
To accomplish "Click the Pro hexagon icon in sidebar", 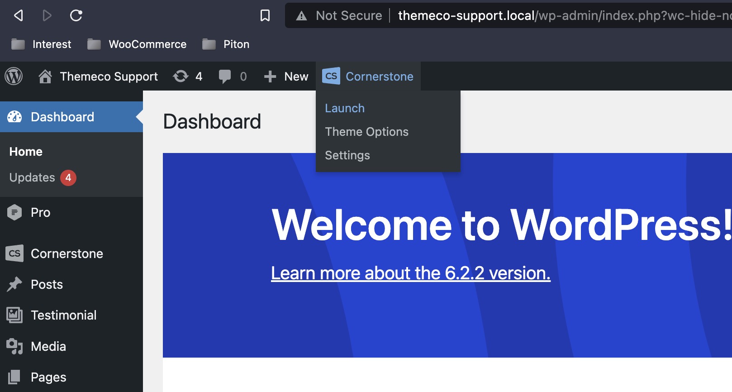I will [14, 212].
